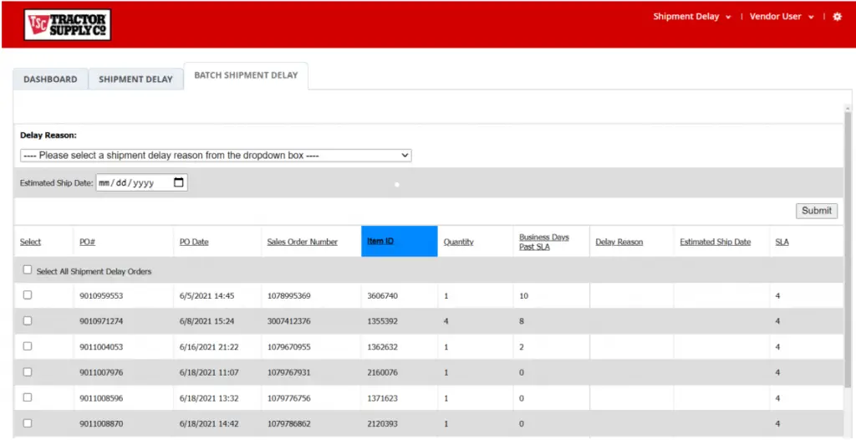This screenshot has height=440, width=856.
Task: Check the Select All Shipment Delay Orders box
Action: (28, 270)
